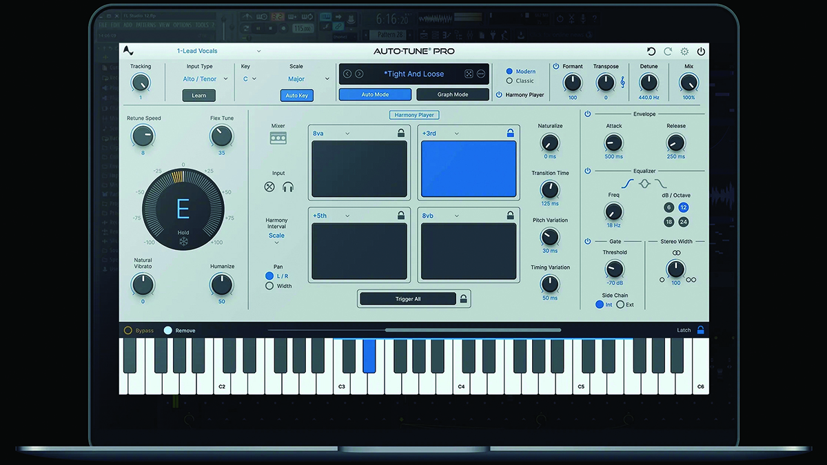This screenshot has width=827, height=465.
Task: Open the Key C dropdown
Action: (x=249, y=79)
